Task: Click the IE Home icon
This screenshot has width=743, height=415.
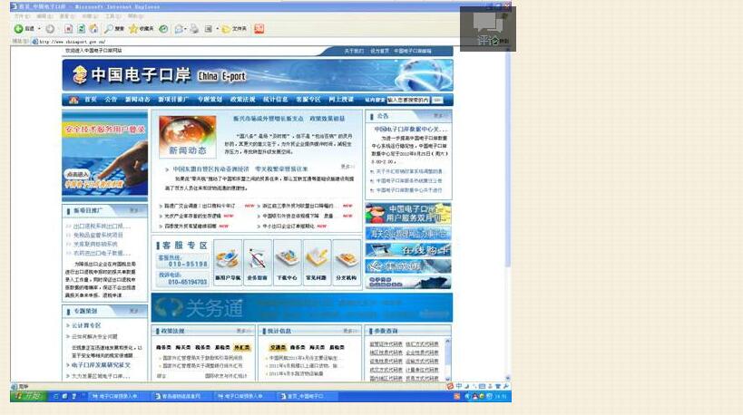Action: tap(93, 29)
